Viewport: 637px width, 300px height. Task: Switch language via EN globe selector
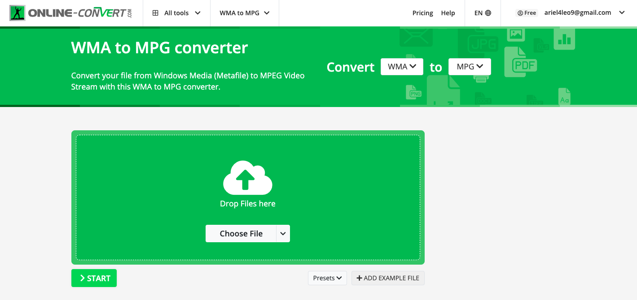(483, 13)
